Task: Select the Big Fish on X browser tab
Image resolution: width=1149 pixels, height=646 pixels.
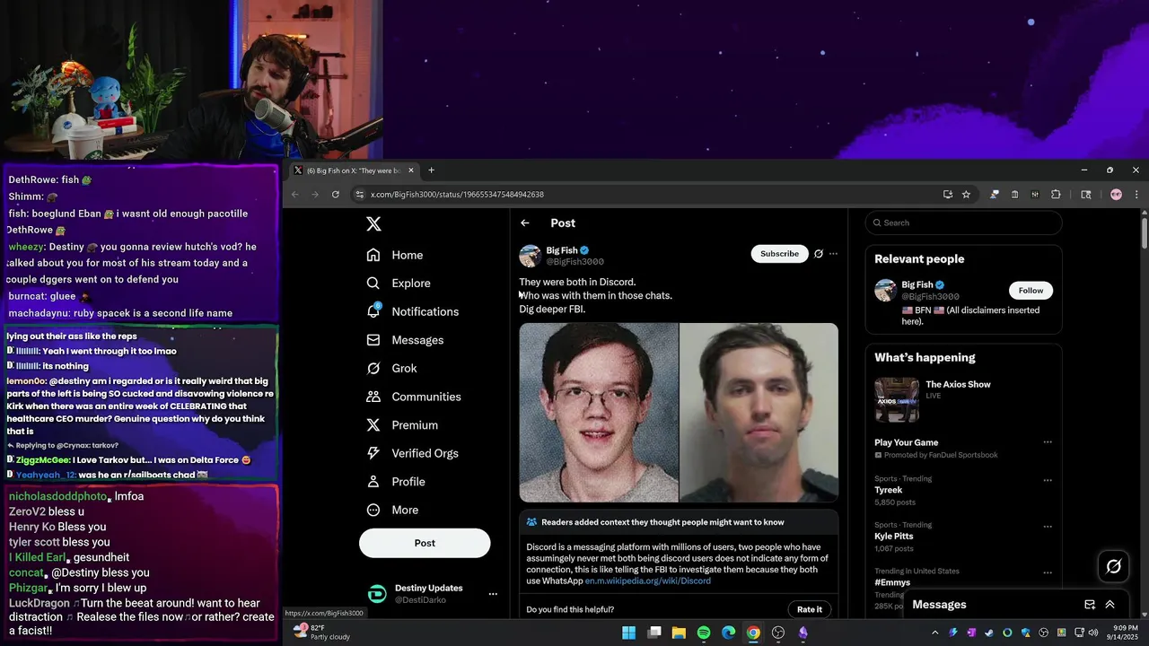Action: [x=355, y=170]
